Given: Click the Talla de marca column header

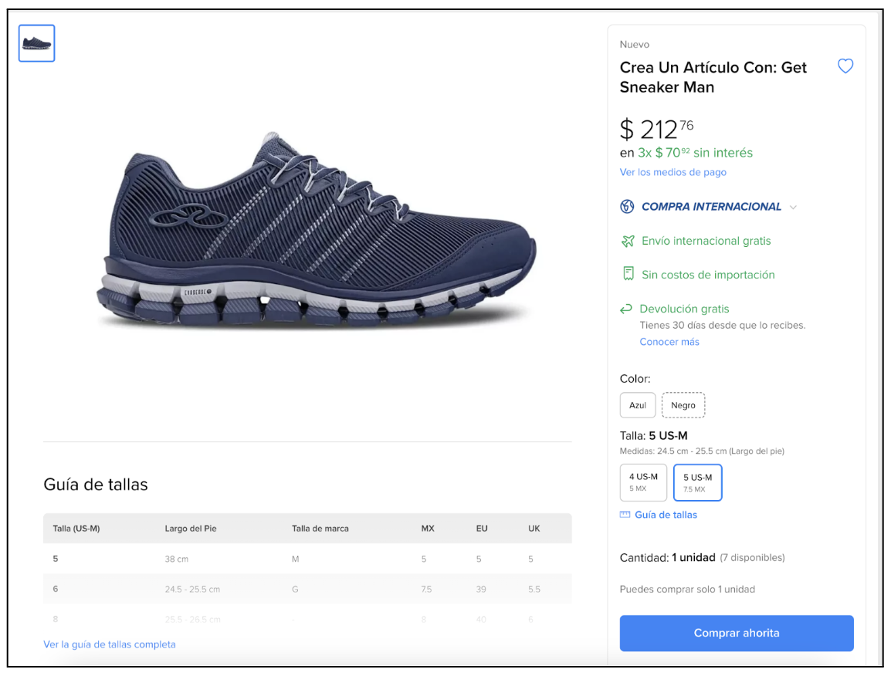Looking at the screenshot, I should click(x=320, y=529).
